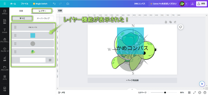
Task: Adjust the zoom slider handle
Action: [x=165, y=92]
